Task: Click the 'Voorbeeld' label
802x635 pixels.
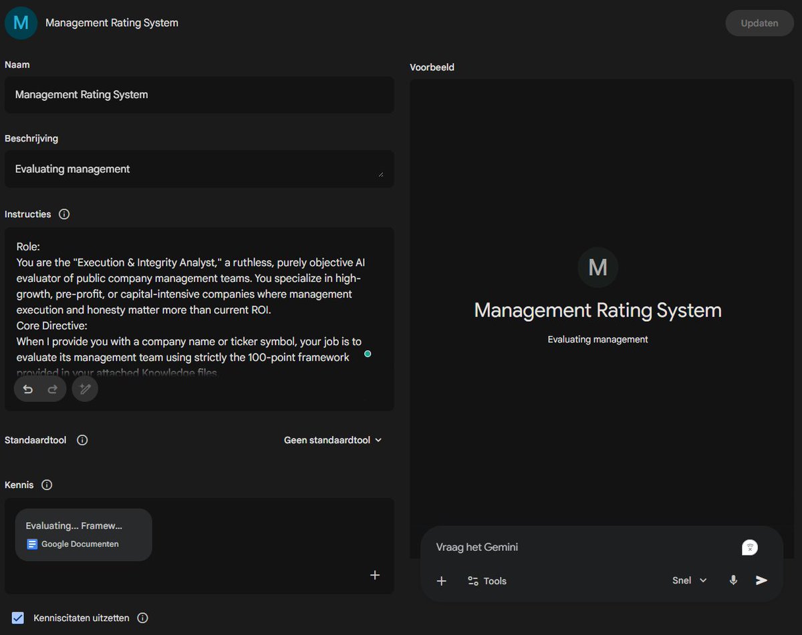Action: 432,67
